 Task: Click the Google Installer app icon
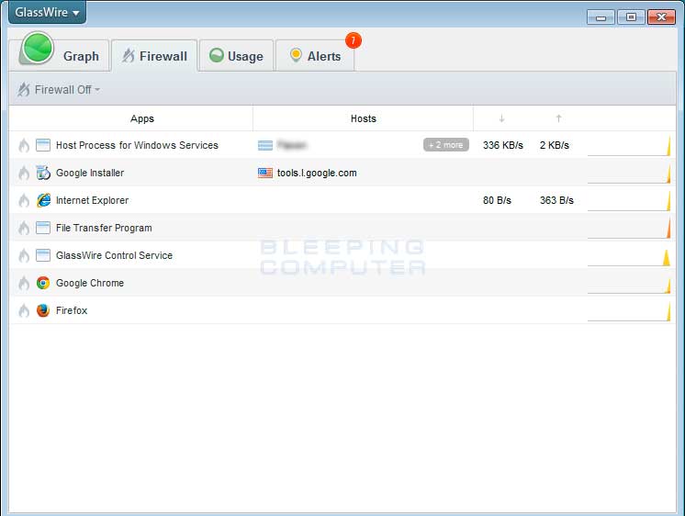[43, 173]
